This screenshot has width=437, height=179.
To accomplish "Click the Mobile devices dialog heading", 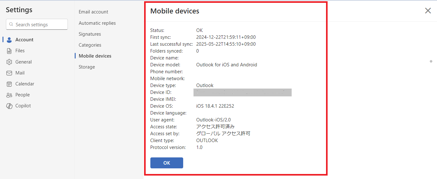I will [x=175, y=11].
